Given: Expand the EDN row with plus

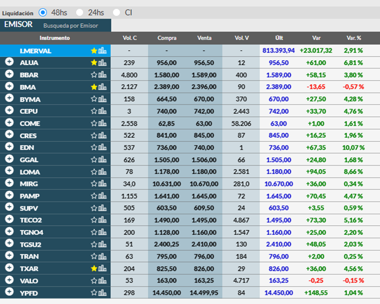Looking at the screenshot, I should click(9, 146).
